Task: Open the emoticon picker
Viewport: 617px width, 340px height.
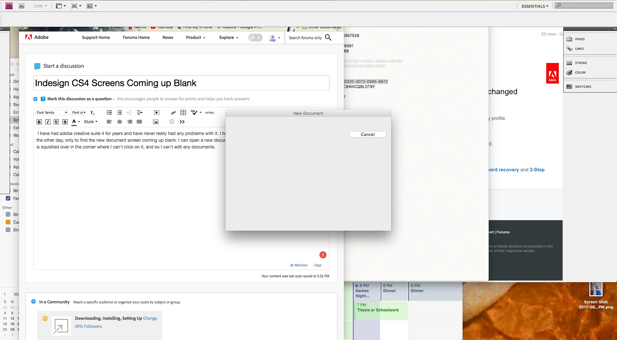Action: 171,121
